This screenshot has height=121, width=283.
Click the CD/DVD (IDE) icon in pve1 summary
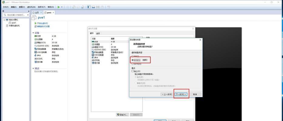click(x=35, y=46)
